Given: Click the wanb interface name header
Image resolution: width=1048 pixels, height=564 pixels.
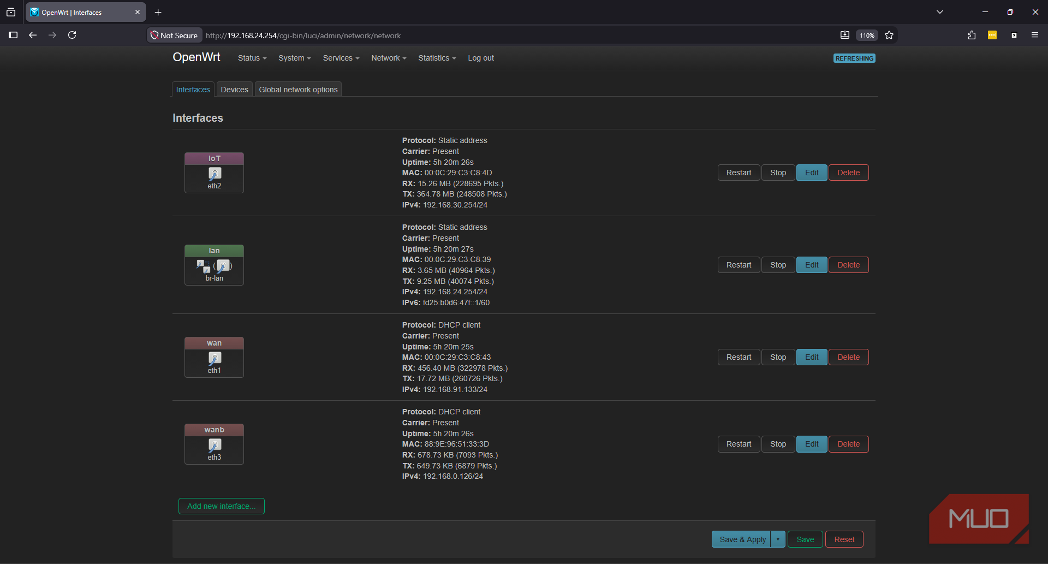Looking at the screenshot, I should [214, 430].
